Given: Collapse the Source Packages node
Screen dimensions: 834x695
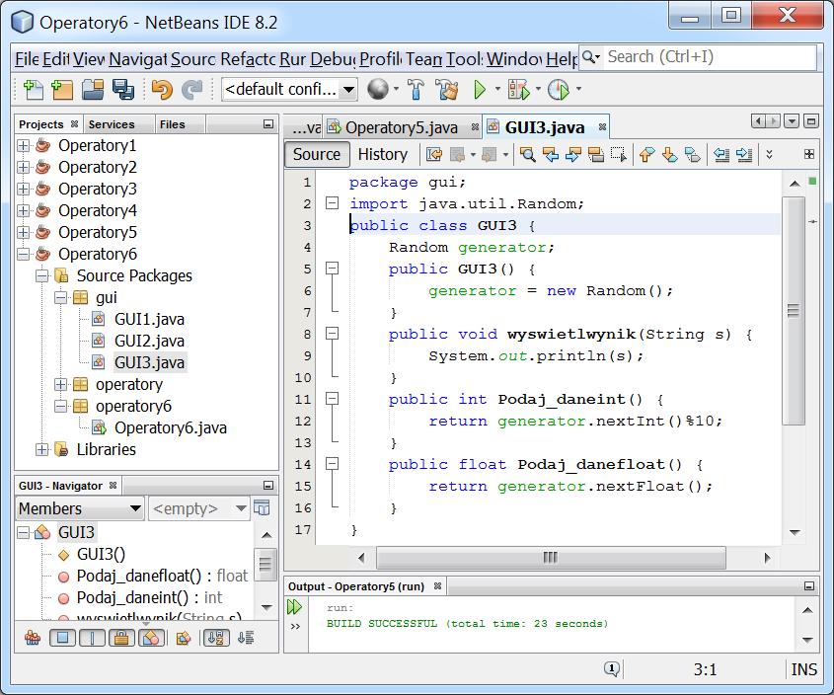Looking at the screenshot, I should [42, 276].
